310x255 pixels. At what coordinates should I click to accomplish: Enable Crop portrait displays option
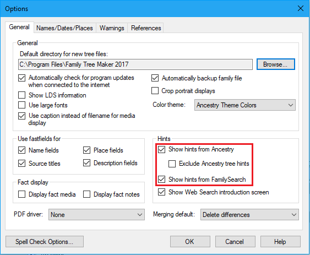point(155,91)
